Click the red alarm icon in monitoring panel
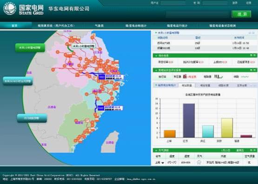 tap(185, 76)
